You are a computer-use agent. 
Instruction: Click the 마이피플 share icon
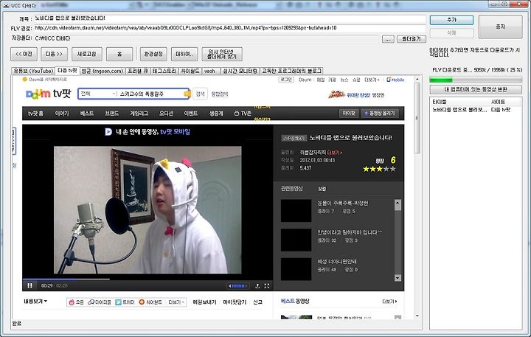pos(91,302)
